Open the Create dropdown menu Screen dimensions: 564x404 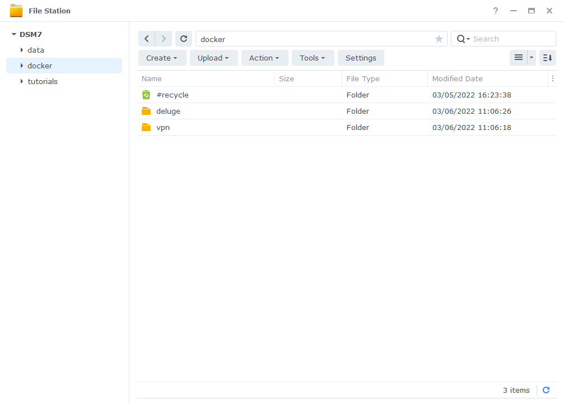coord(162,58)
